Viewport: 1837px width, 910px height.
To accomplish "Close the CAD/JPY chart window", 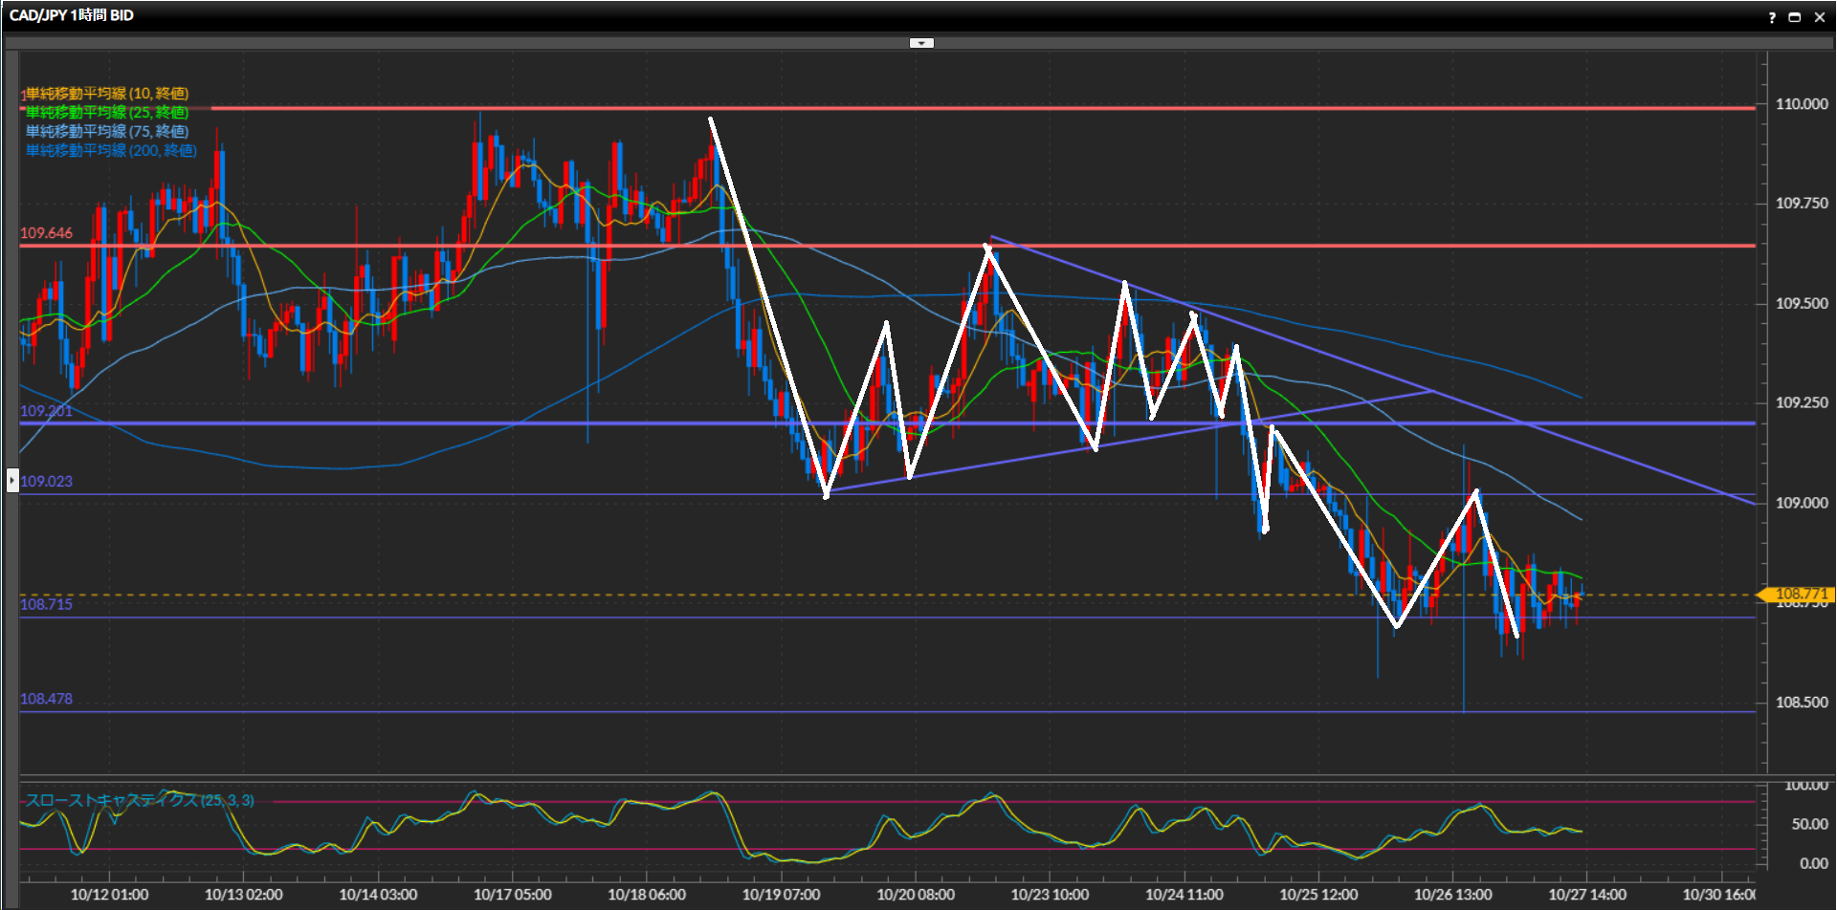I will (1820, 17).
